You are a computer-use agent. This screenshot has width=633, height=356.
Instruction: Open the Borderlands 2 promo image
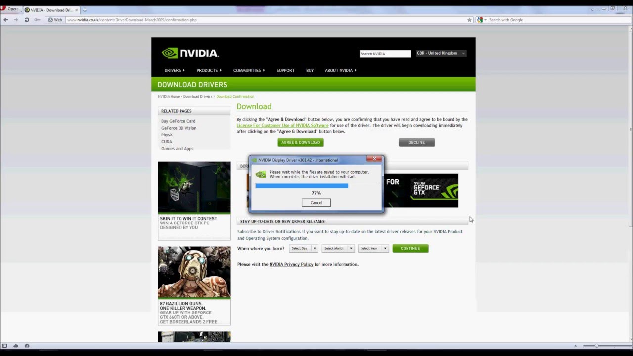click(x=194, y=272)
